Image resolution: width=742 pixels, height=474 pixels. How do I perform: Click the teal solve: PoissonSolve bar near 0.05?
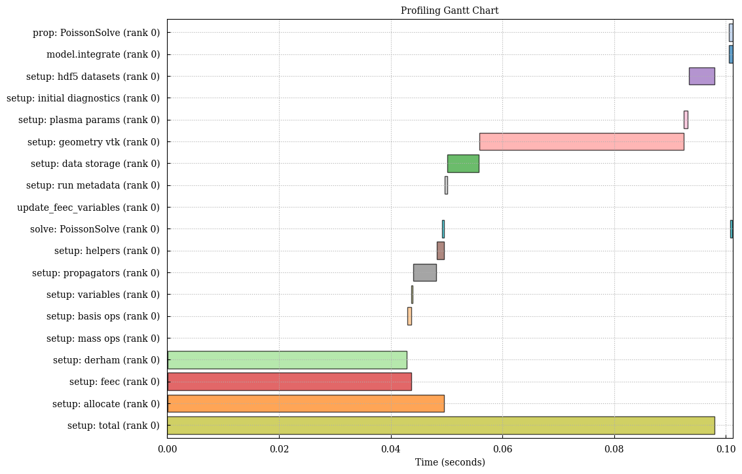pyautogui.click(x=443, y=229)
